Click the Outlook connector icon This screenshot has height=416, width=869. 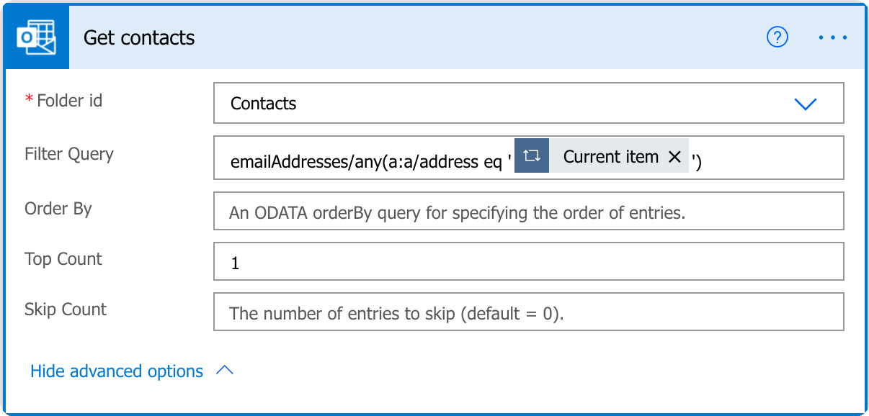37,37
